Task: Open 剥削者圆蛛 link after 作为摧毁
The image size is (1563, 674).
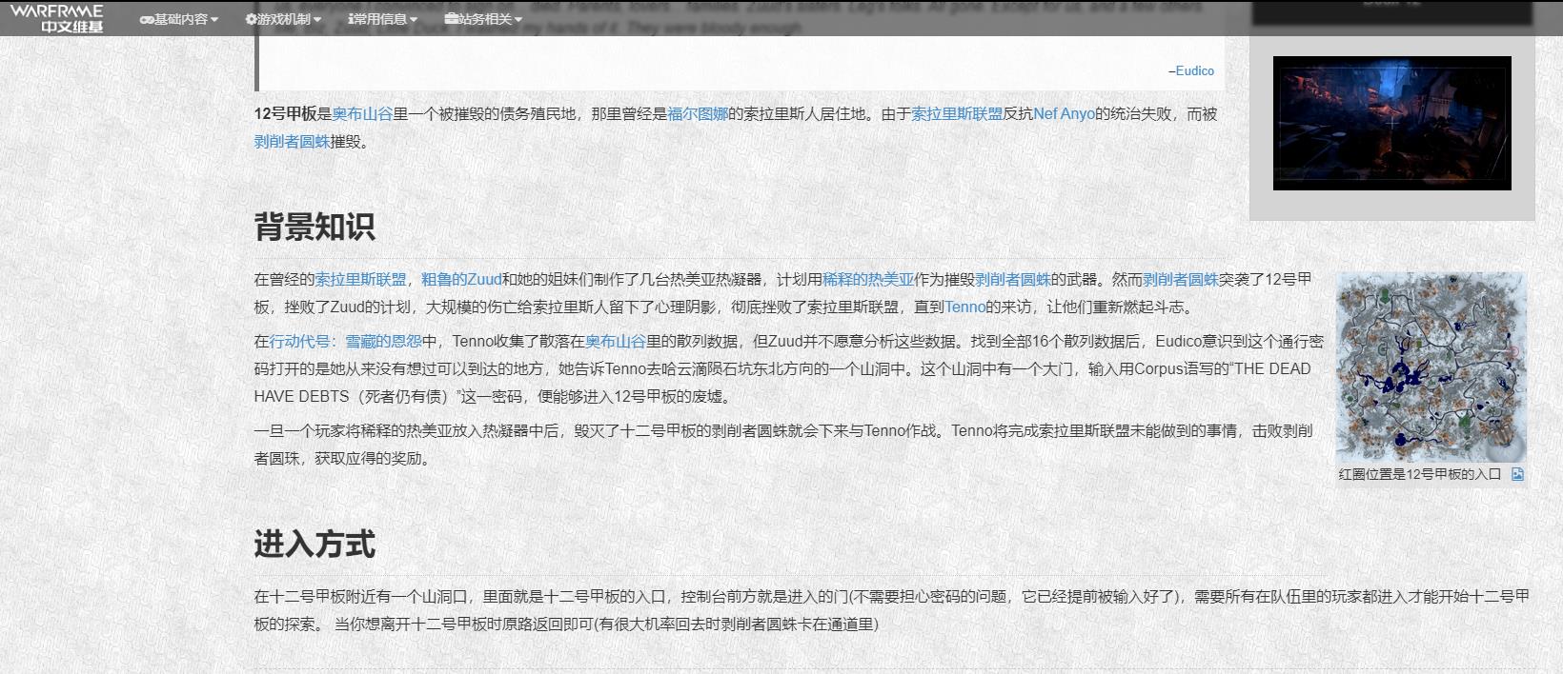Action: [1012, 279]
